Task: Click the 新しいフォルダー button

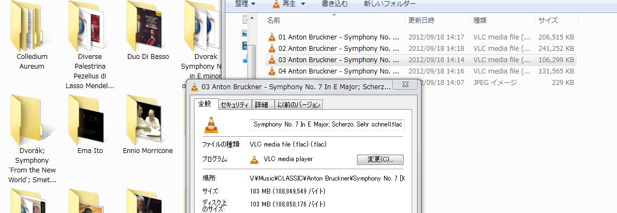Action: (389, 4)
